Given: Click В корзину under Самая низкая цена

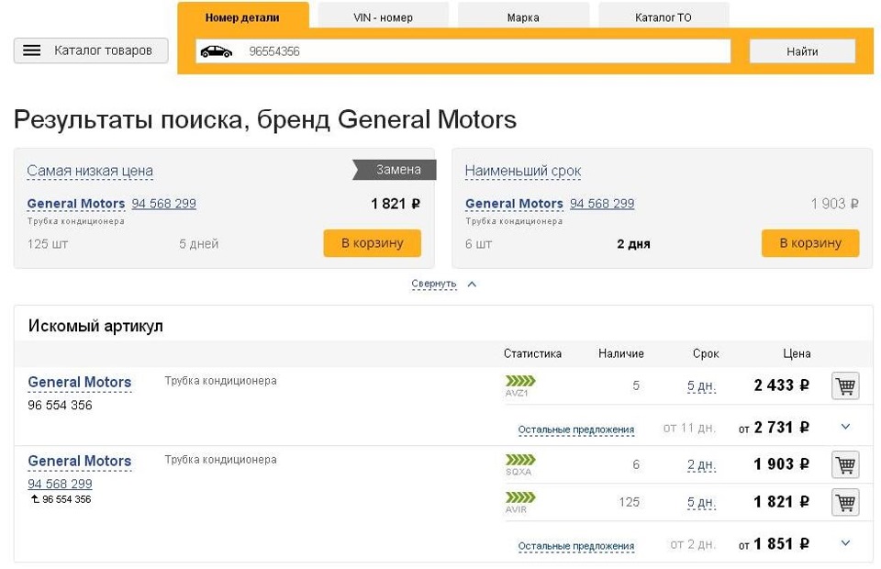Looking at the screenshot, I should pyautogui.click(x=372, y=243).
